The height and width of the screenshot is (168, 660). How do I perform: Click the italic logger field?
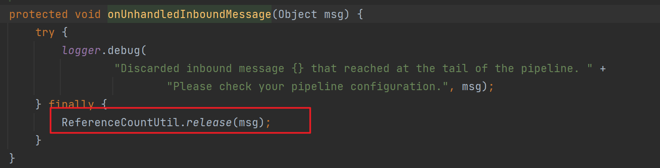click(81, 50)
